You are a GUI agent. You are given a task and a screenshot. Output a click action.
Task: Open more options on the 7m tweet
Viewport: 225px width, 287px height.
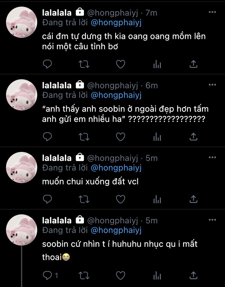(212, 12)
